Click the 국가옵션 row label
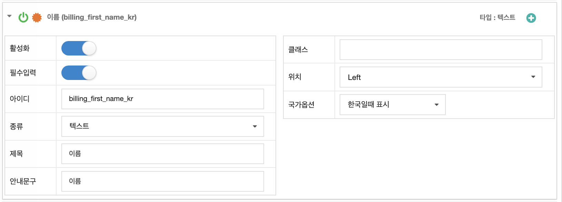The image size is (562, 202). point(301,105)
